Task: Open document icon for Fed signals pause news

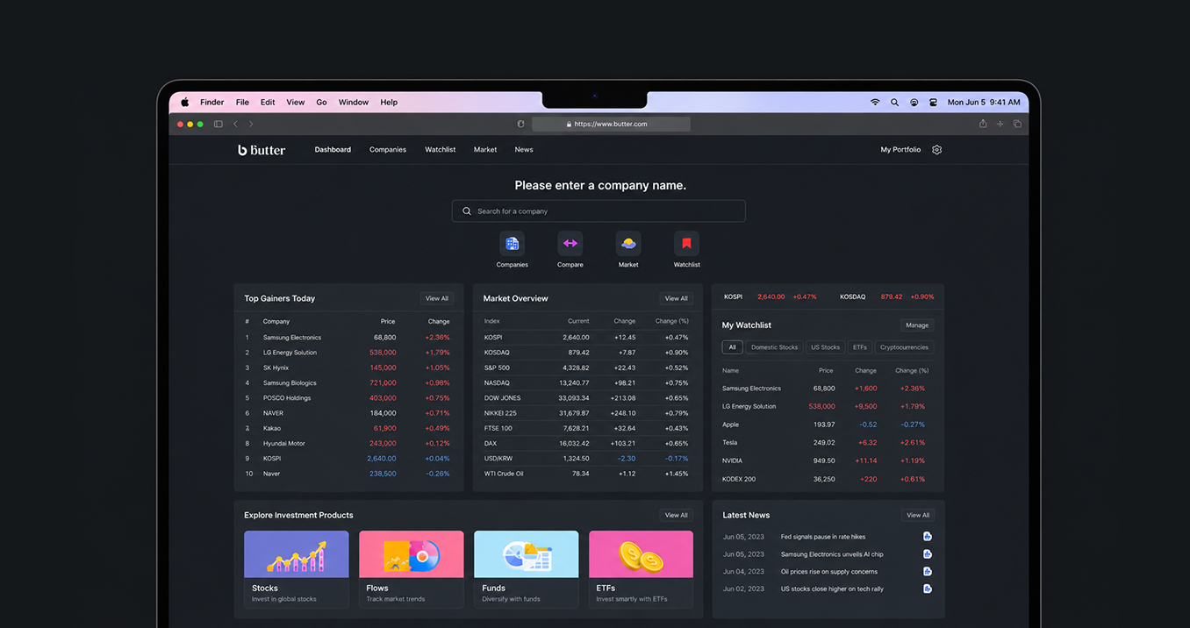Action: coord(927,537)
